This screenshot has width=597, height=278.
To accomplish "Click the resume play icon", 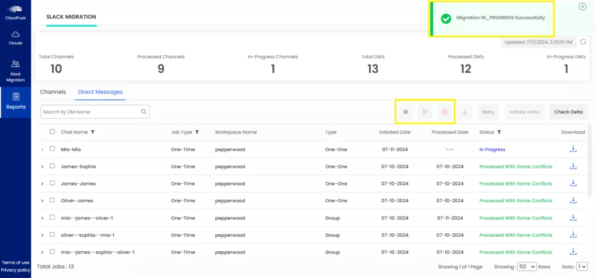I will click(425, 112).
